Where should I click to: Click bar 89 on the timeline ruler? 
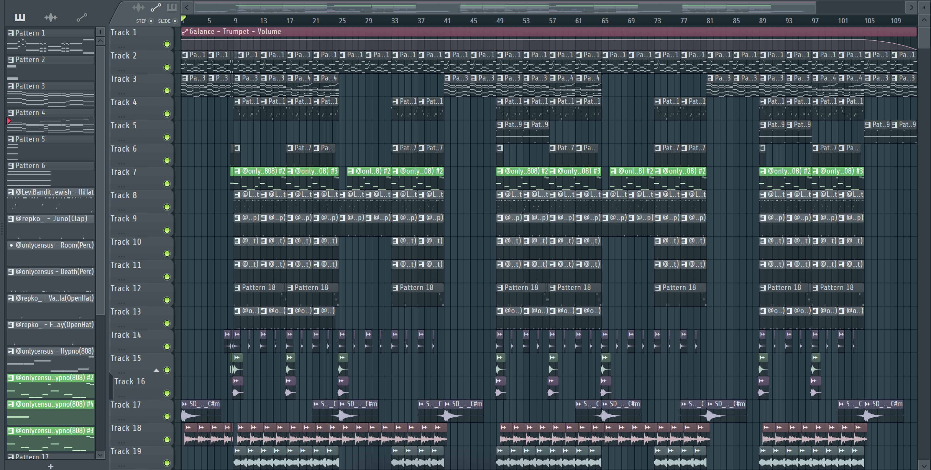coord(762,21)
